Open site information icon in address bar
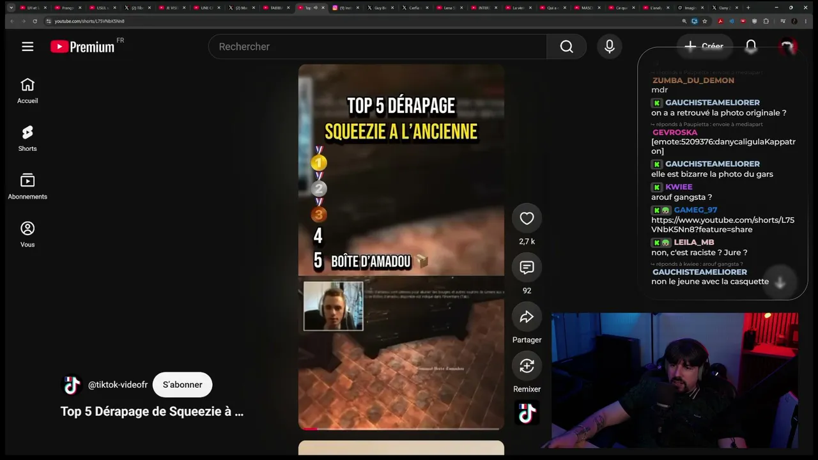818x460 pixels. point(49,21)
